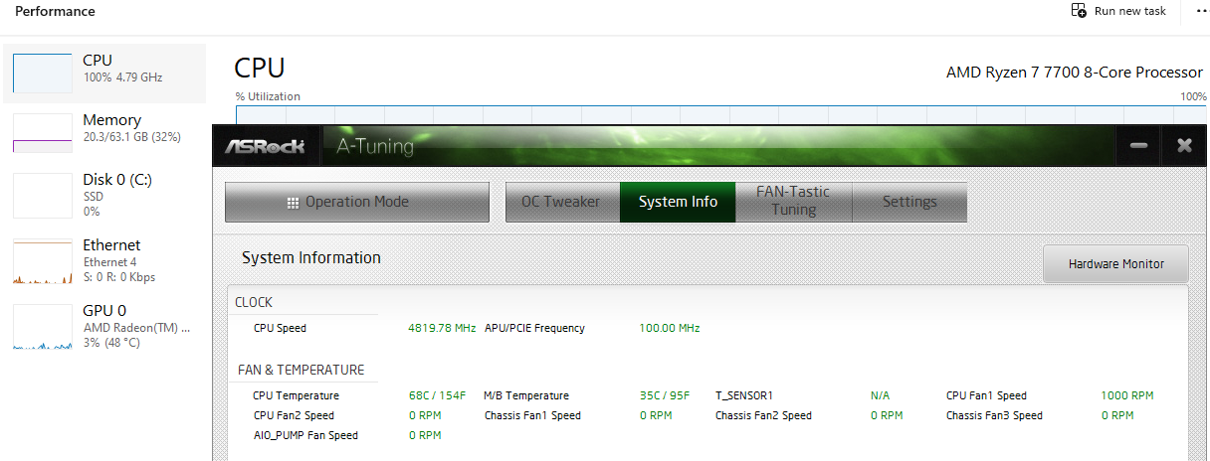Select the Ethernet graph thumbnail
Screen dimensions: 1210x461
(x=42, y=262)
